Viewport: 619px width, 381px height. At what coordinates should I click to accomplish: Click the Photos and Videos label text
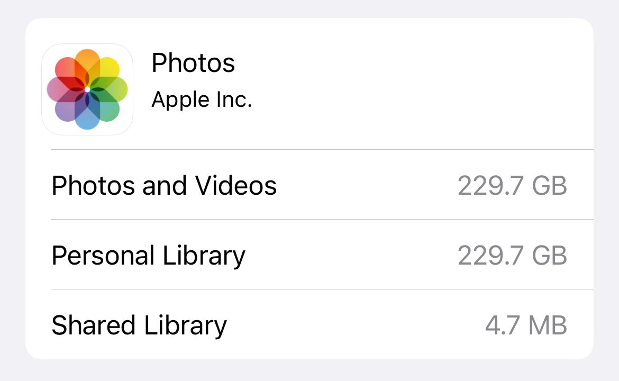point(163,185)
